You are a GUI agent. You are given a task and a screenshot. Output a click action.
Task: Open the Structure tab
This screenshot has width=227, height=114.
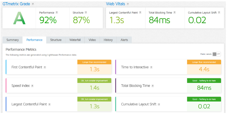[56, 40]
